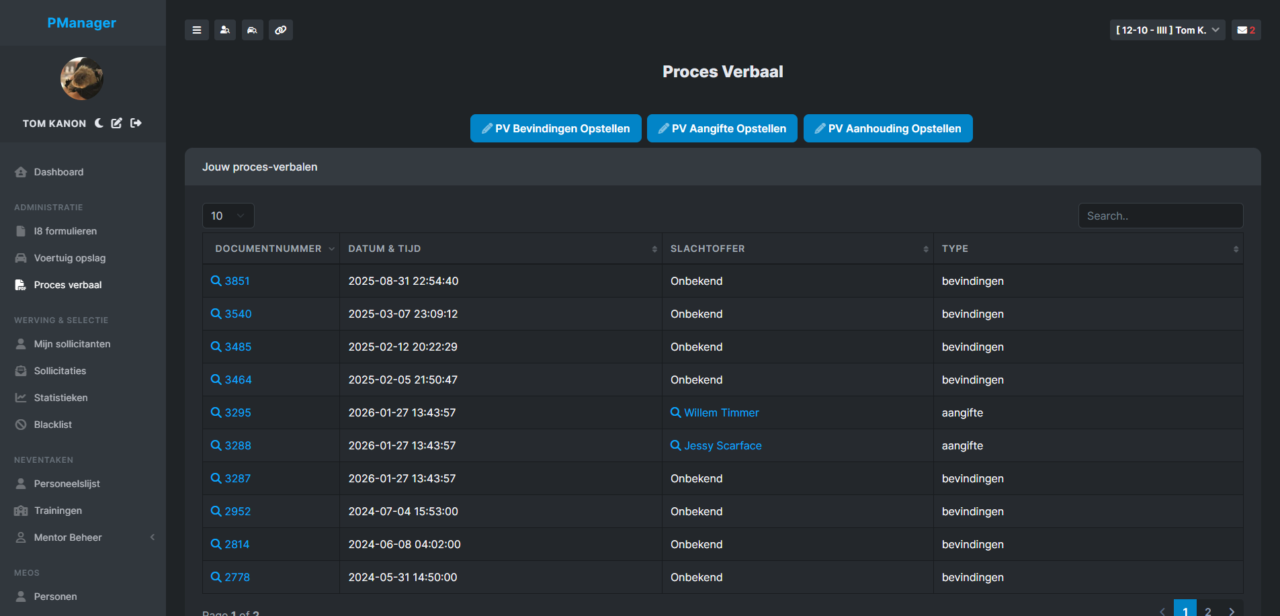Open the page size dropdown showing 10
This screenshot has height=616, width=1280.
coord(228,216)
